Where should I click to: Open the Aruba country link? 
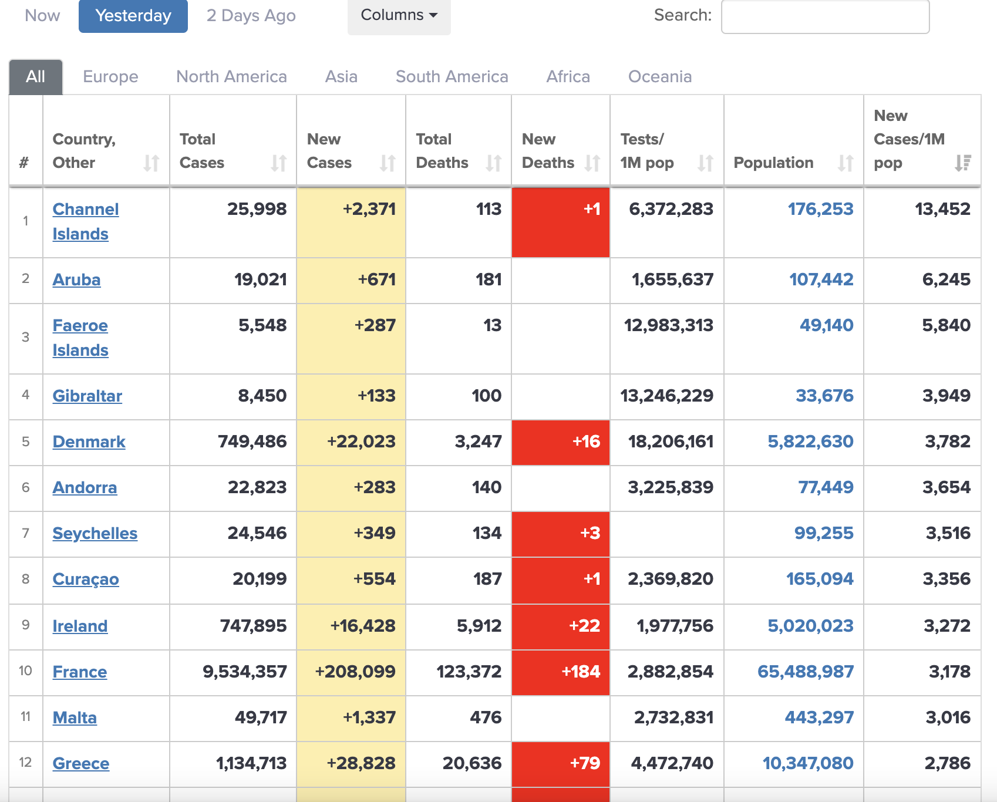(x=76, y=279)
